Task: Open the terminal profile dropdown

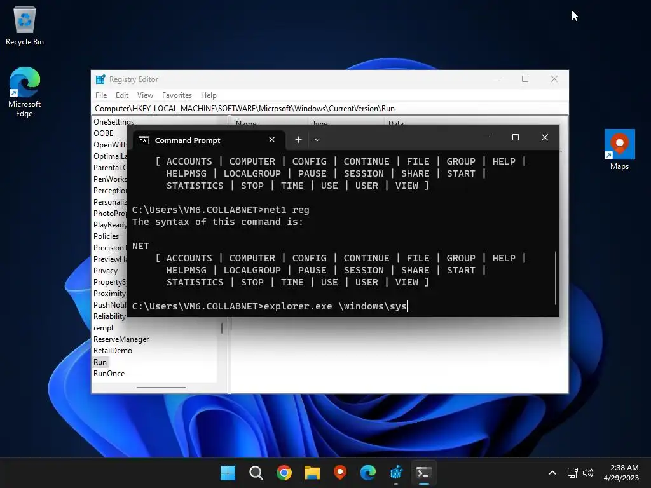Action: coord(317,140)
